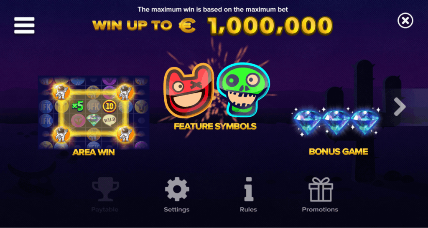Viewport: 428px width, 228px height.
Task: Click the Area Win label
Action: (93, 153)
